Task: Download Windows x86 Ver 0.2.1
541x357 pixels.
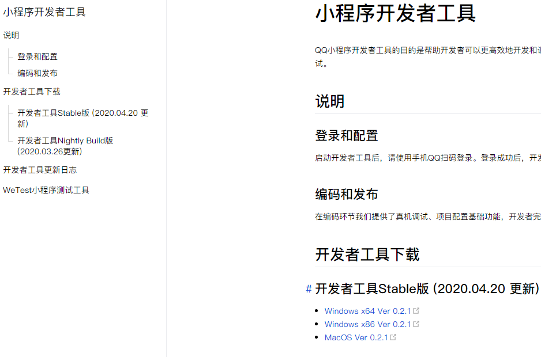Action: [368, 324]
